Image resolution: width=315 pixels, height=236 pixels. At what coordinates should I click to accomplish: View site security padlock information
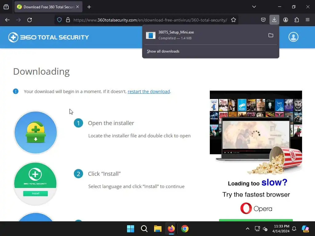pos(68,20)
